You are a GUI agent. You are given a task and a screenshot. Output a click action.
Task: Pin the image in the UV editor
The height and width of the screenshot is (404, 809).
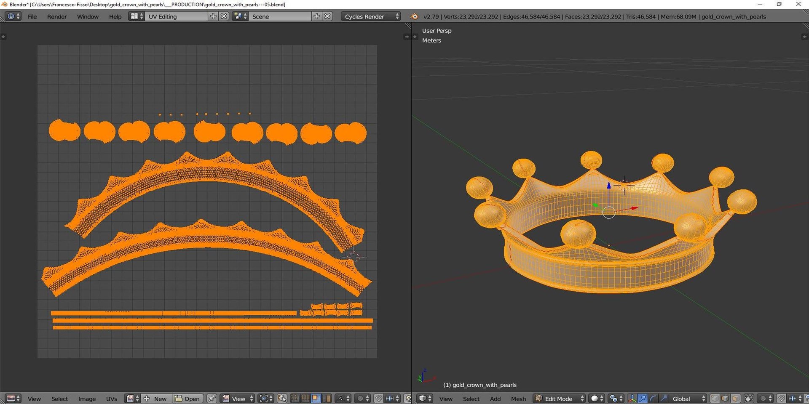(212, 399)
